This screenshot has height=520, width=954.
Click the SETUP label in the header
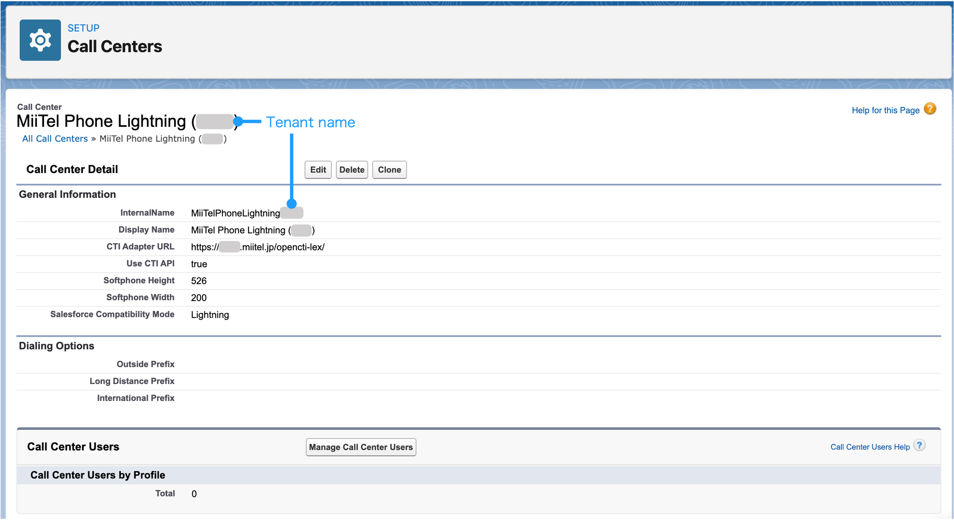pos(83,28)
